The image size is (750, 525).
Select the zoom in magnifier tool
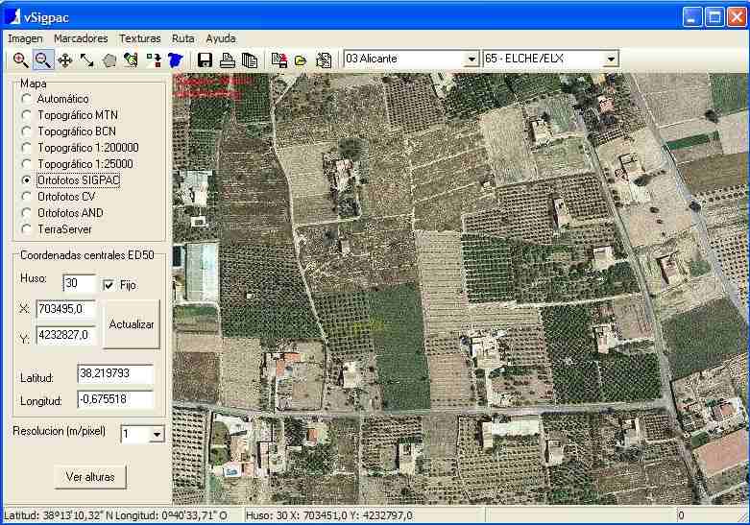click(20, 60)
